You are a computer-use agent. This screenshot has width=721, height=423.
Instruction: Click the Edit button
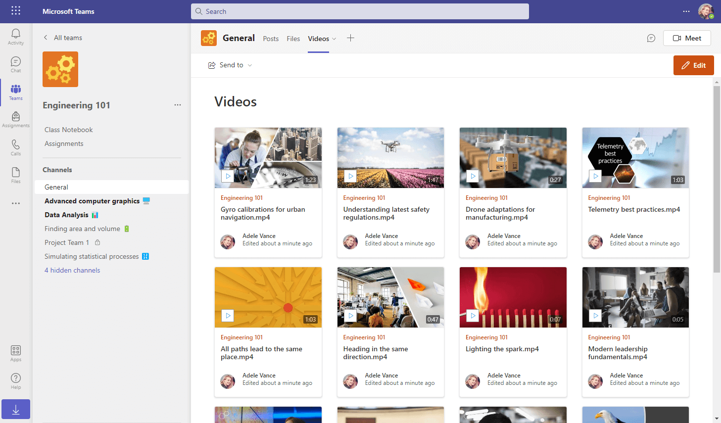[x=693, y=65]
